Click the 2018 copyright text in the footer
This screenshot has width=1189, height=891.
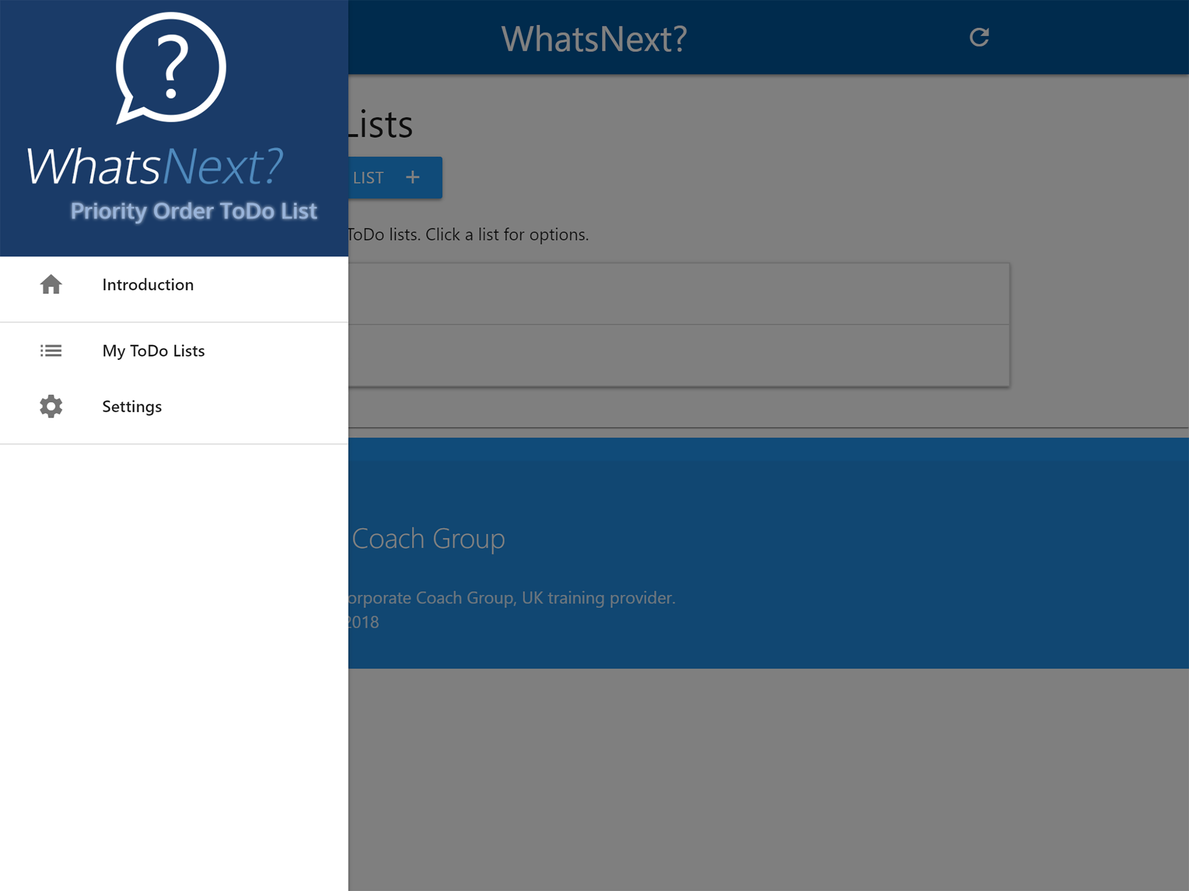click(363, 622)
